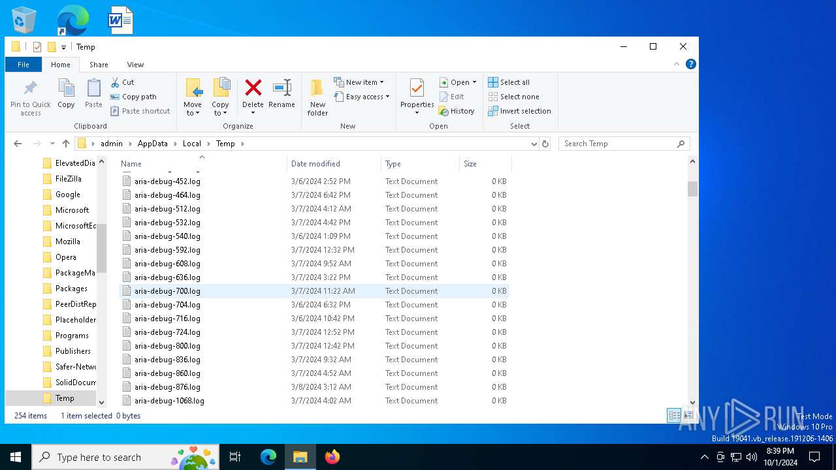Open the File tab
The width and height of the screenshot is (836, 470).
[24, 65]
